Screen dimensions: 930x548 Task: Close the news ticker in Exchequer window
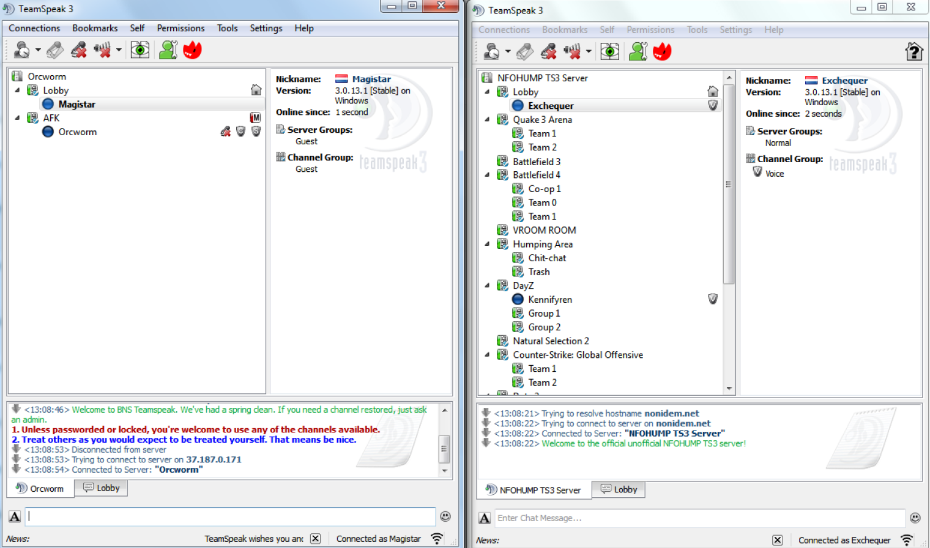[x=777, y=540]
